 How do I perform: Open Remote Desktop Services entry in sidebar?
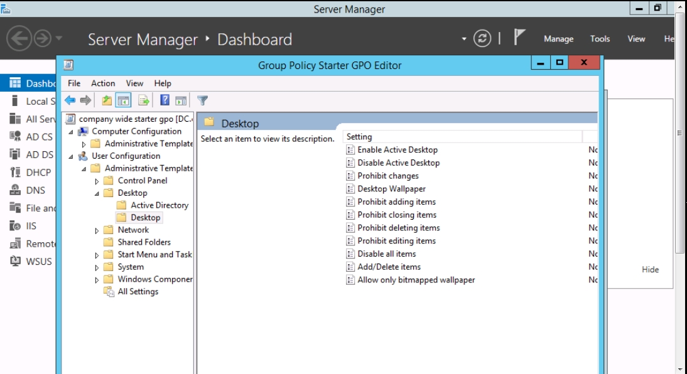pos(28,243)
